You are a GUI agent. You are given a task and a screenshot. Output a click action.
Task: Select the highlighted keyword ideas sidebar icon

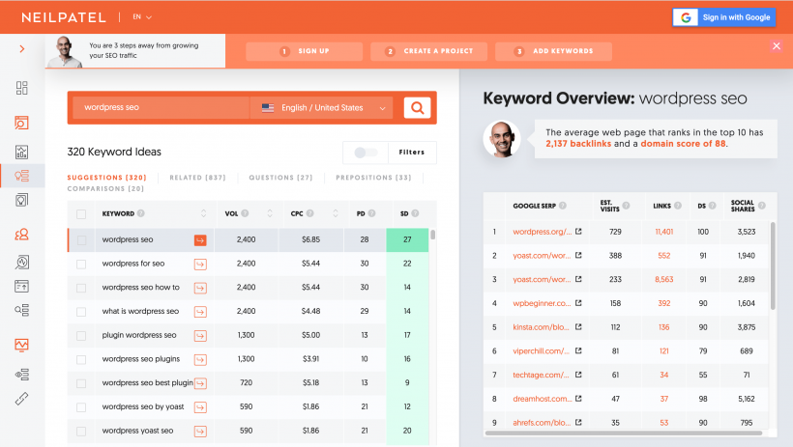click(21, 176)
